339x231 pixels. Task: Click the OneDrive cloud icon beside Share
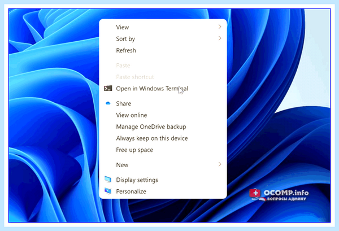[108, 103]
